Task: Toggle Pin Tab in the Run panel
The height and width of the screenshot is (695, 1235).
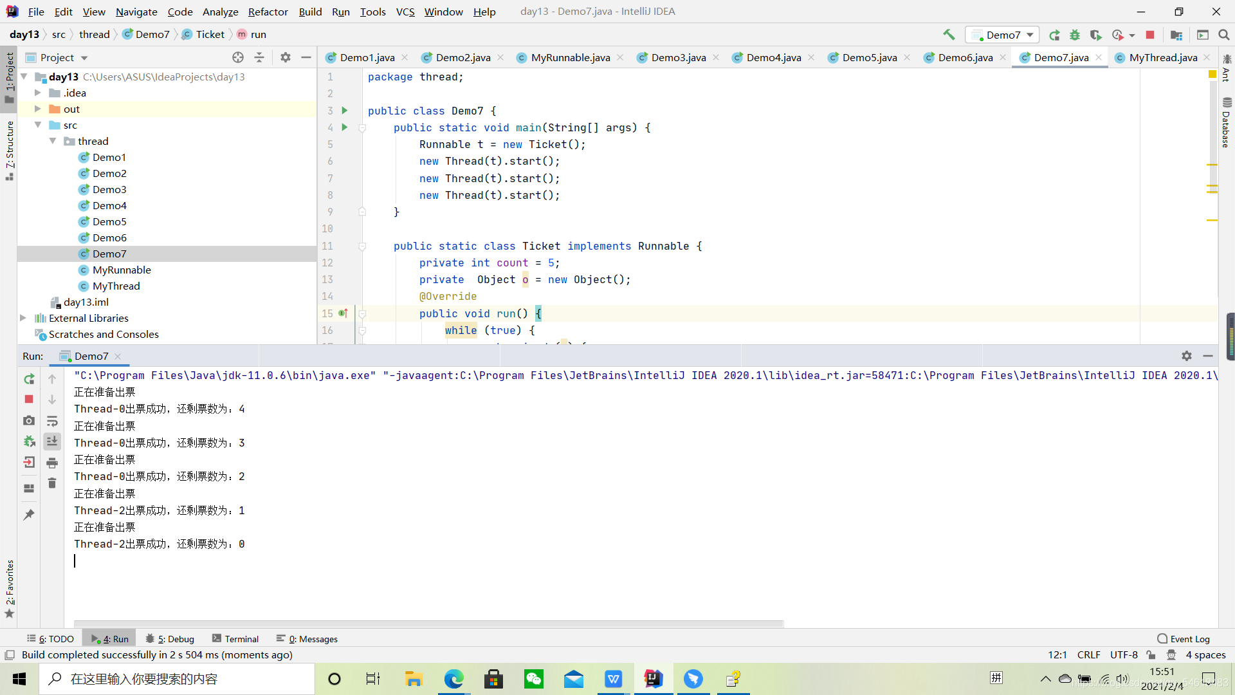Action: coord(29,515)
